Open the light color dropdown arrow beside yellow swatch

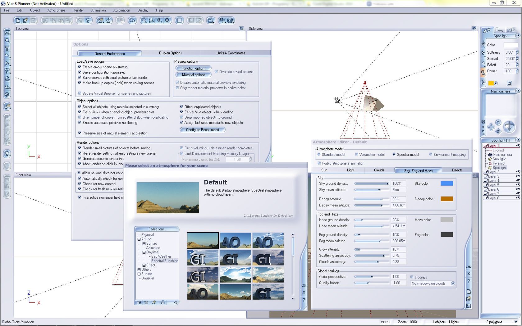tap(496, 83)
